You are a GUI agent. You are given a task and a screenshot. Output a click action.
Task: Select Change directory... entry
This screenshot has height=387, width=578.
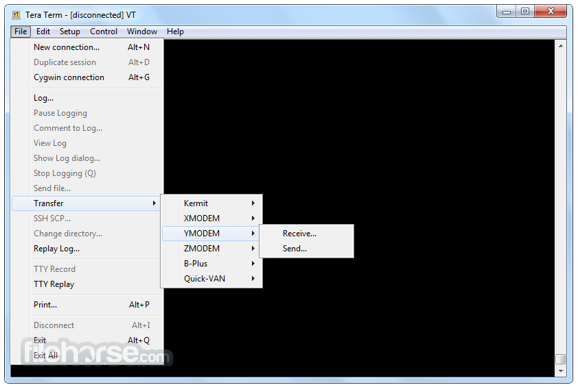86,234
